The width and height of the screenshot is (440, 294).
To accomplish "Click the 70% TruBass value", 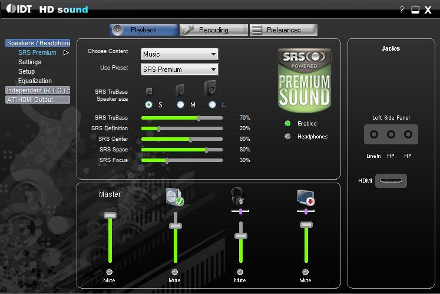I will (245, 118).
